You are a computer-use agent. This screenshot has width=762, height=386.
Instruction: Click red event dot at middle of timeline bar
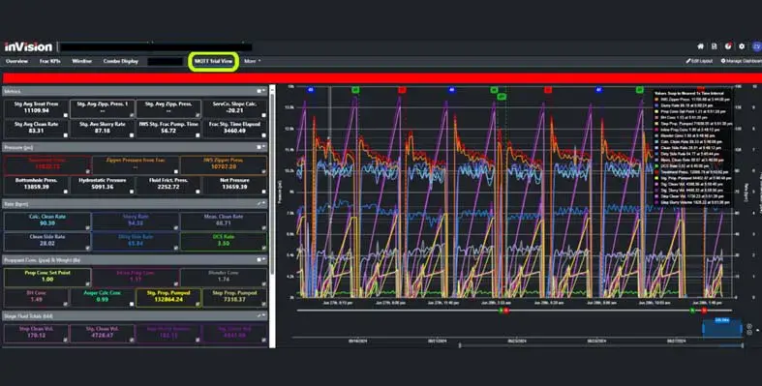click(506, 311)
